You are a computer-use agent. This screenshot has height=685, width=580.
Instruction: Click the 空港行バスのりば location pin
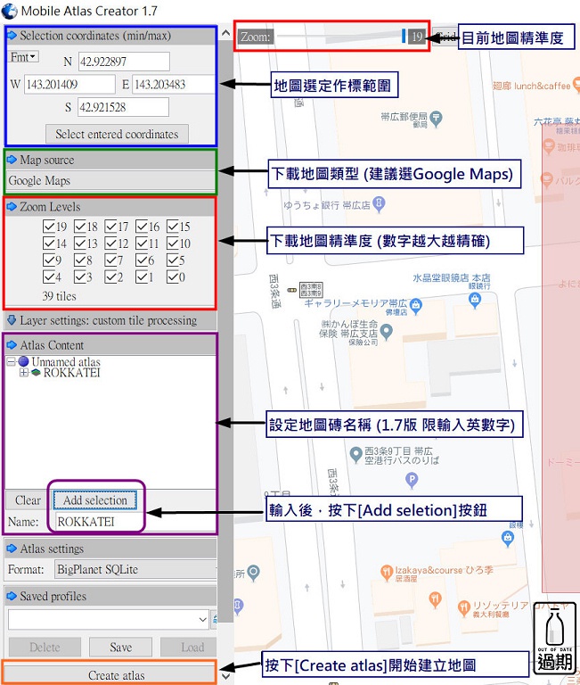(356, 454)
